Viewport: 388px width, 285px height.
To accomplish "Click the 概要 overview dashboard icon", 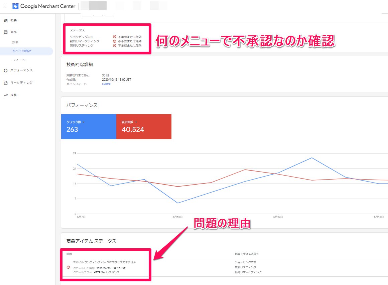I will click(5, 20).
